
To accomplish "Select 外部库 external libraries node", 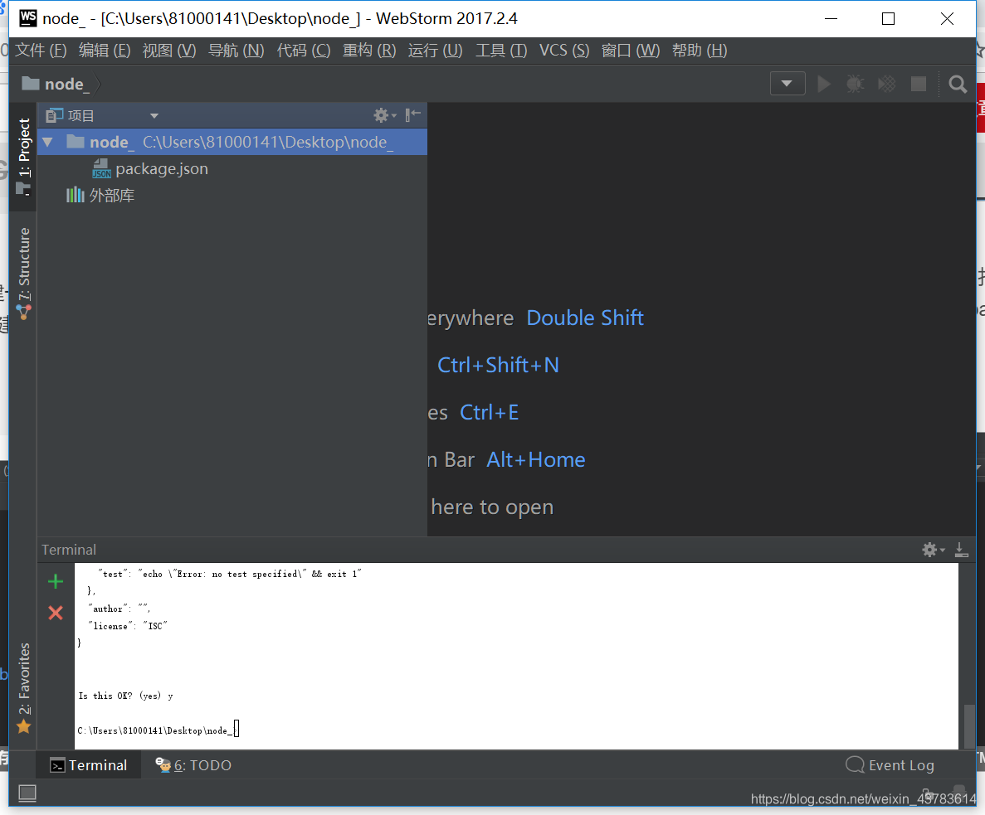I will click(x=100, y=195).
